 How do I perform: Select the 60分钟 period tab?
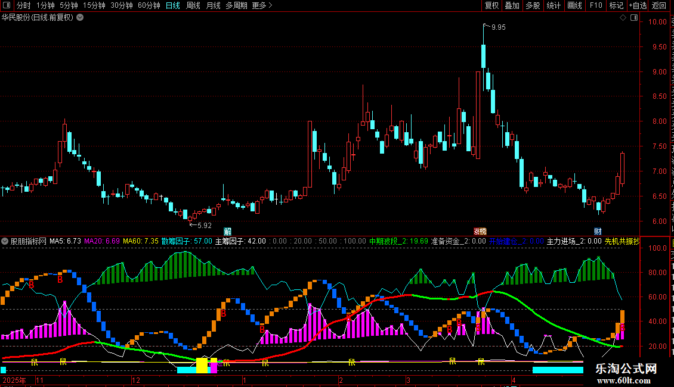[x=149, y=5]
